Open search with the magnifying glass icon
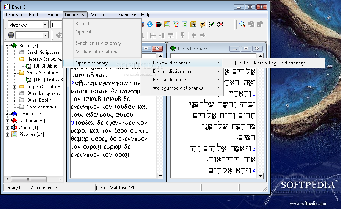Image resolution: width=341 pixels, height=209 pixels. tap(242, 24)
